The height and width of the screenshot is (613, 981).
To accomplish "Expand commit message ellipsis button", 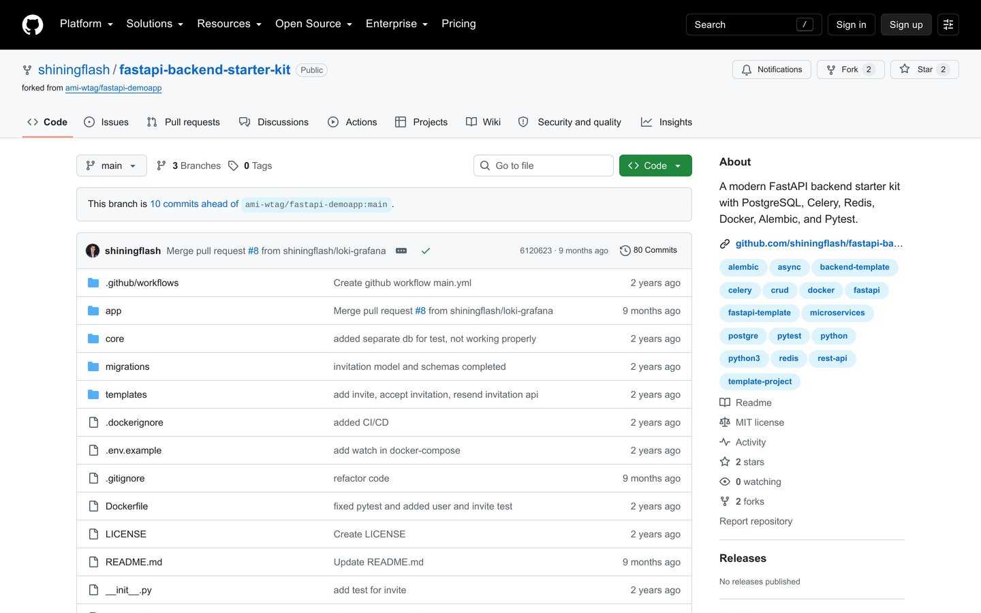I will pos(401,251).
